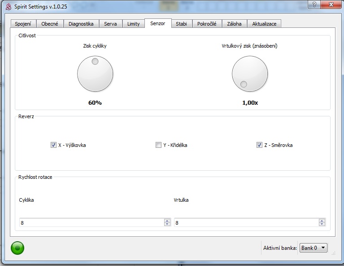Toggle the Z - Směrovka reverse checkbox
This screenshot has height=266, width=344.
[x=259, y=145]
